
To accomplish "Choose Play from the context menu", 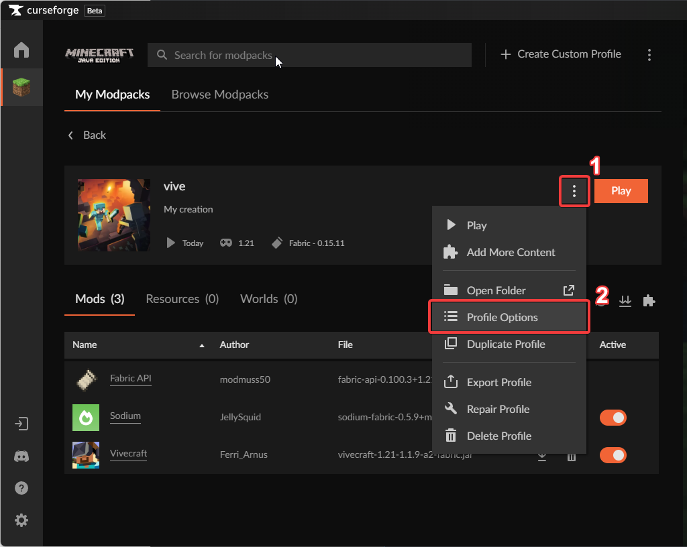I will (509, 225).
